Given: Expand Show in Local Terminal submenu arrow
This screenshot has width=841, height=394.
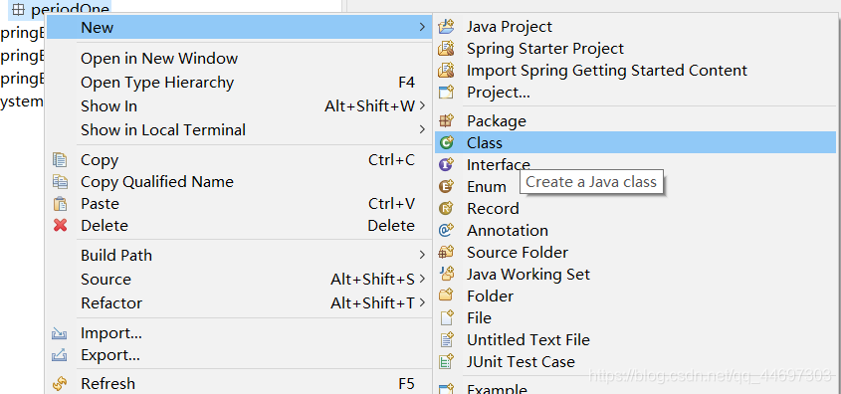Looking at the screenshot, I should (x=422, y=129).
